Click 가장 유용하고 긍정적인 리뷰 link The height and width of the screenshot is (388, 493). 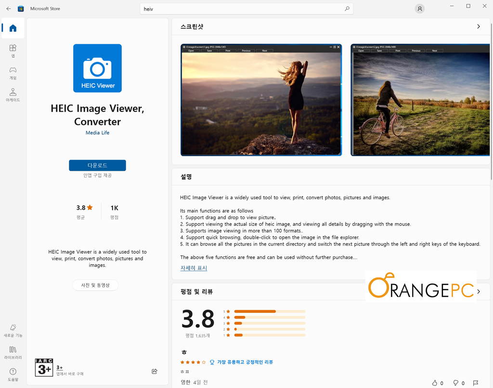coord(245,362)
